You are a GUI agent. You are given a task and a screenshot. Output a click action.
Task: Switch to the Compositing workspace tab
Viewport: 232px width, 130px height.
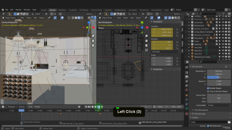156,10
